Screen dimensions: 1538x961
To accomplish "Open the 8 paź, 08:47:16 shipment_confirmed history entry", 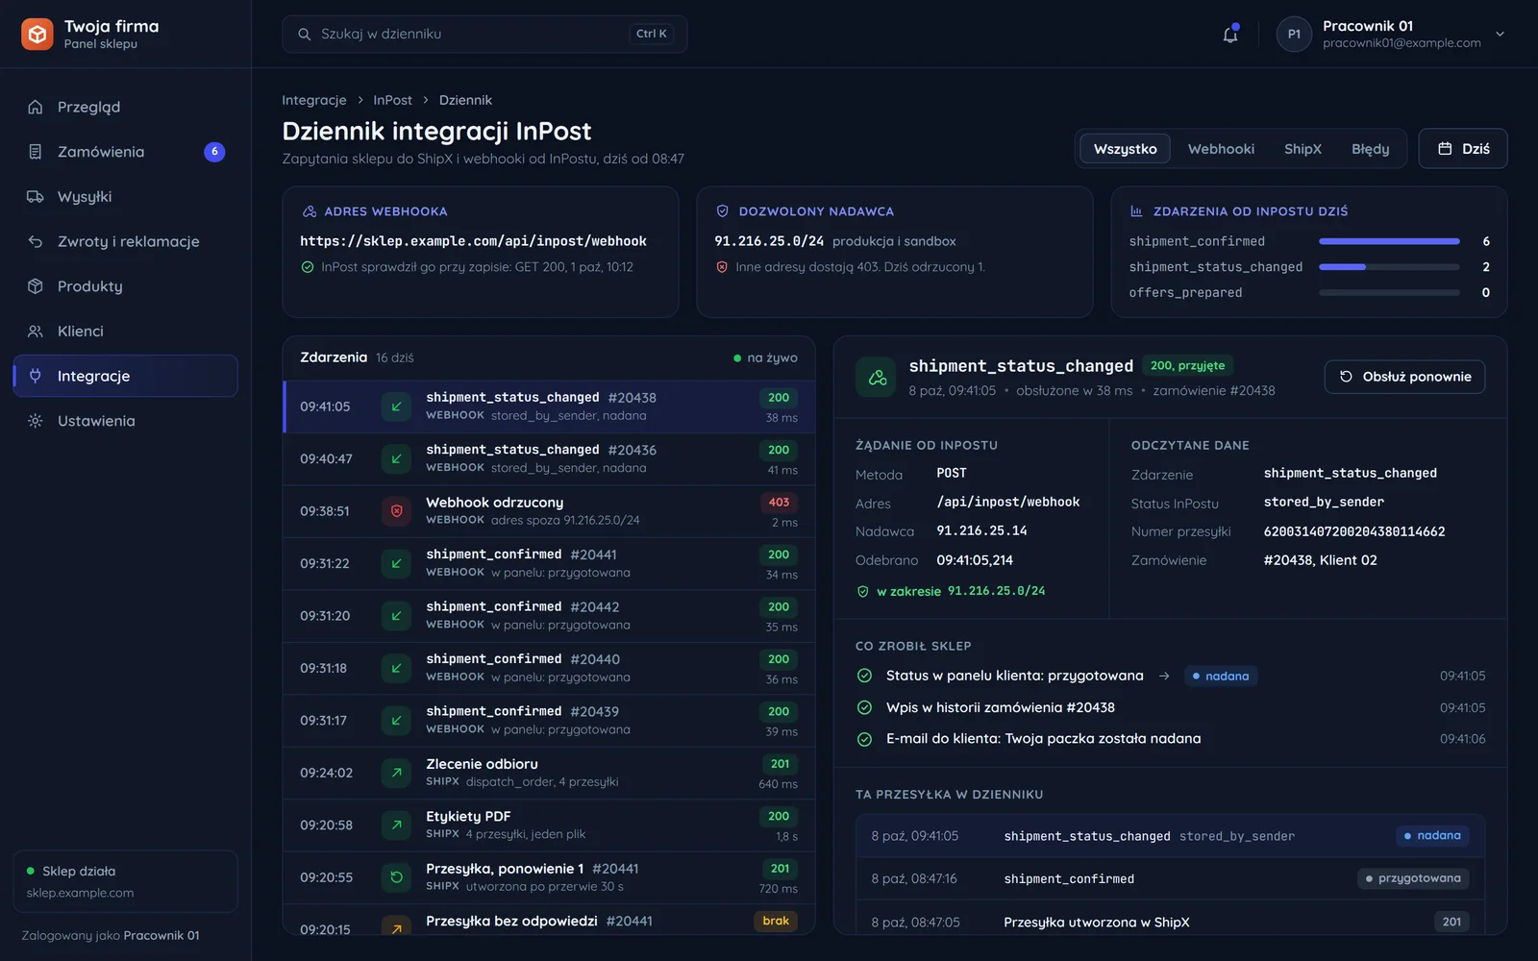I will point(1170,878).
